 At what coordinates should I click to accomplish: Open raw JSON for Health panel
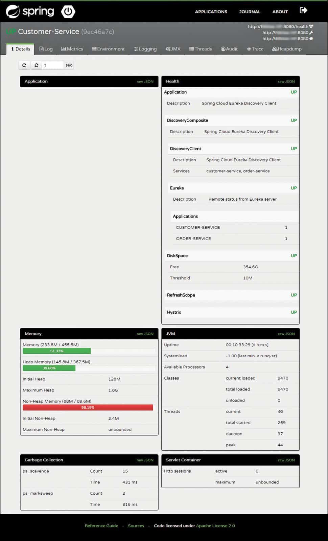tap(286, 82)
